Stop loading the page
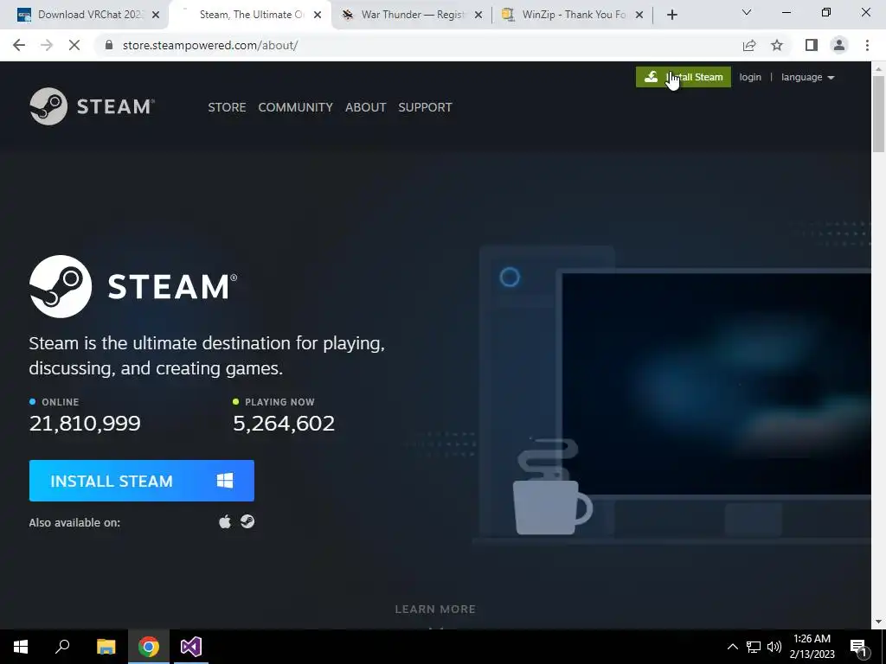Viewport: 886px width, 664px height. click(x=74, y=45)
